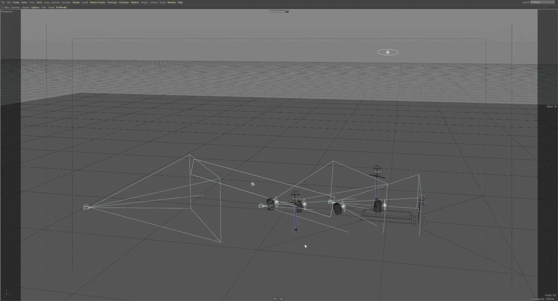
Task: Click the yellow Move tool icon
Action: pos(555,106)
